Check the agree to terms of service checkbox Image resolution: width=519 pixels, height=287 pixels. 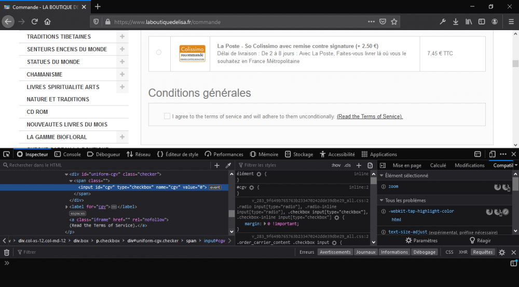pos(167,116)
